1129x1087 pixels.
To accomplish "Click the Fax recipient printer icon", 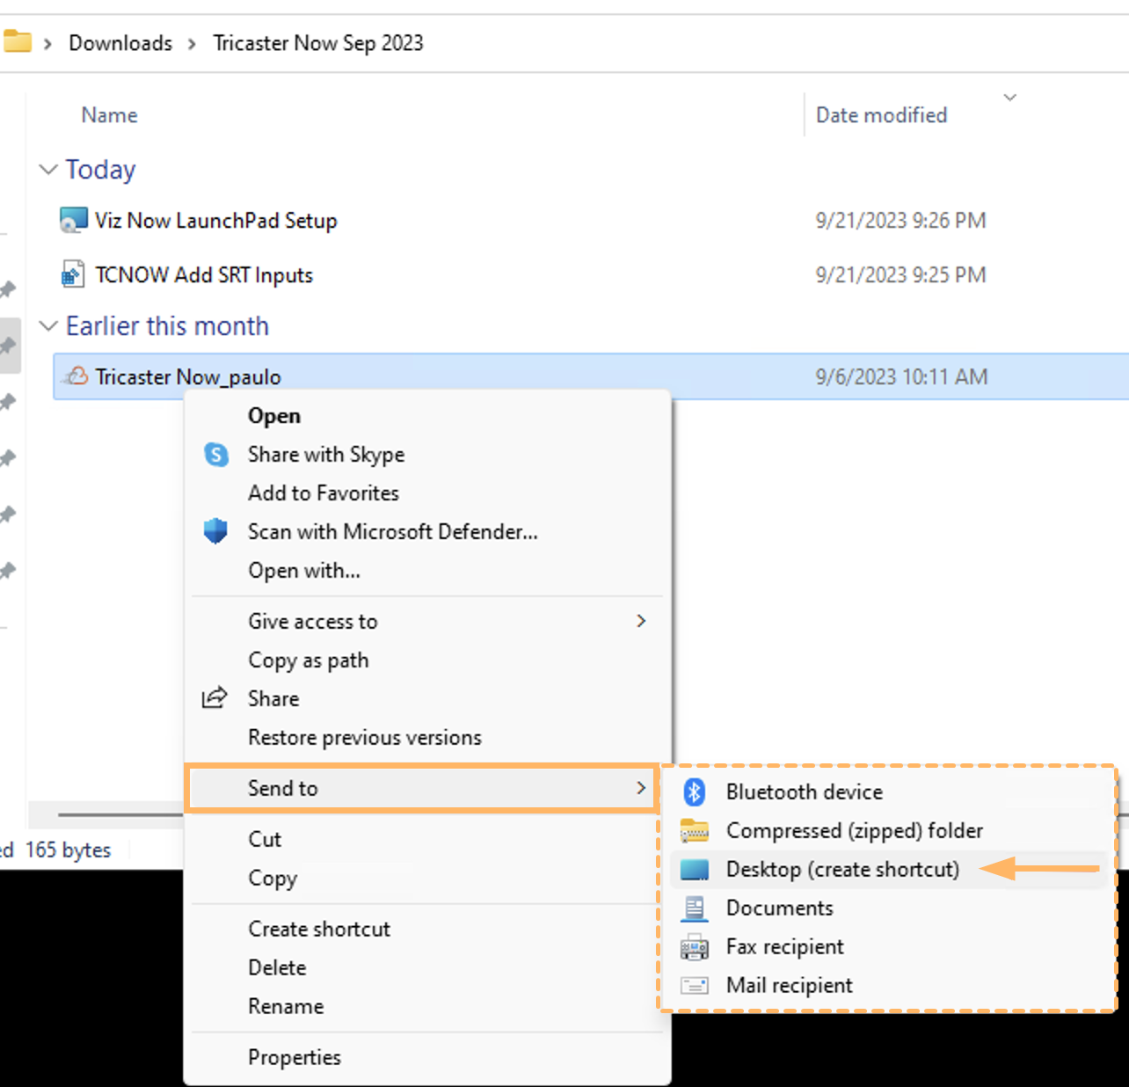I will click(x=695, y=946).
